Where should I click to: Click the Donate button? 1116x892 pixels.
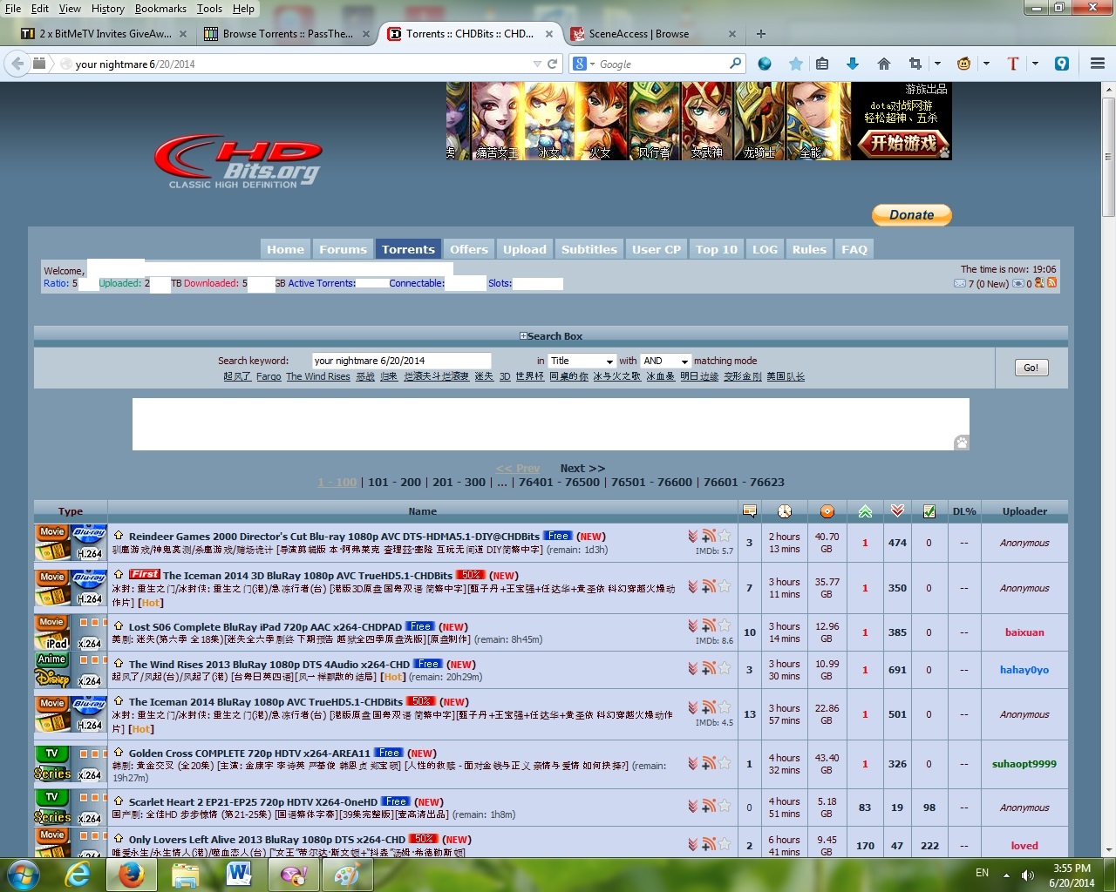point(911,215)
